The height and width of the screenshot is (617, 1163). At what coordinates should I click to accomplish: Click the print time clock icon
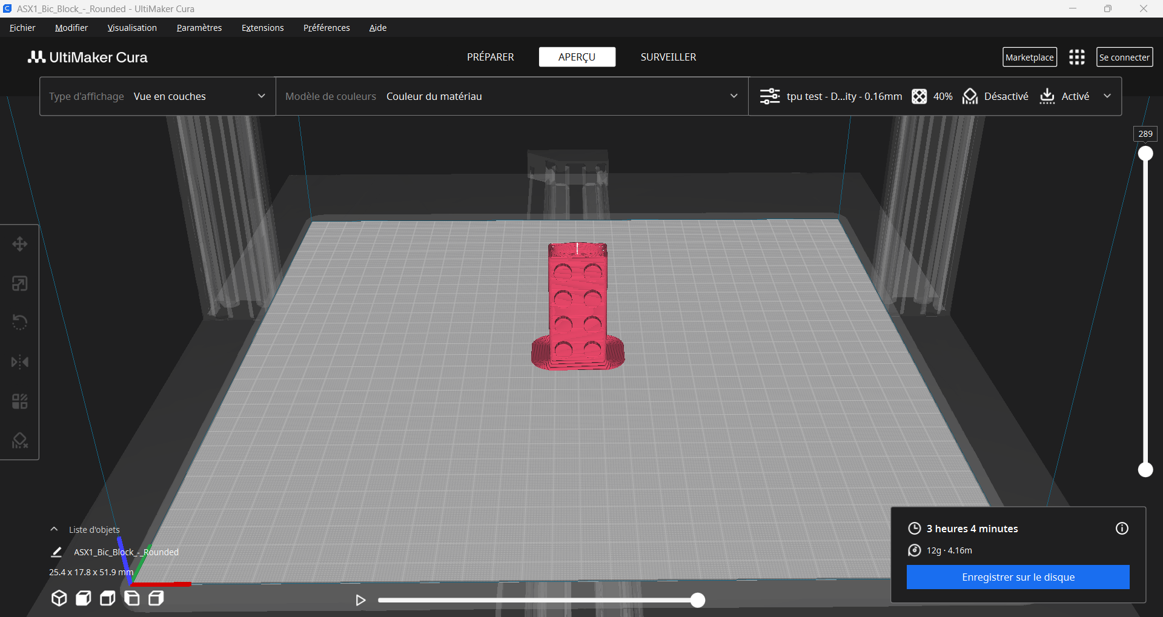pyautogui.click(x=915, y=529)
